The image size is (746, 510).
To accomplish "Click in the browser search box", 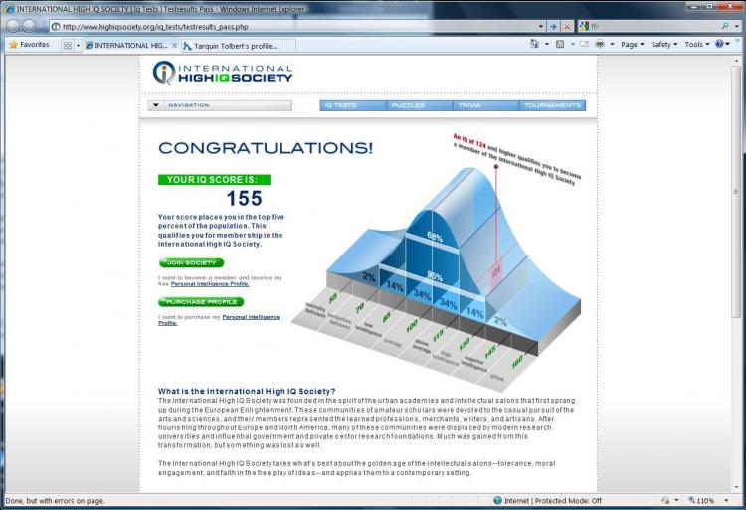I will [x=654, y=27].
